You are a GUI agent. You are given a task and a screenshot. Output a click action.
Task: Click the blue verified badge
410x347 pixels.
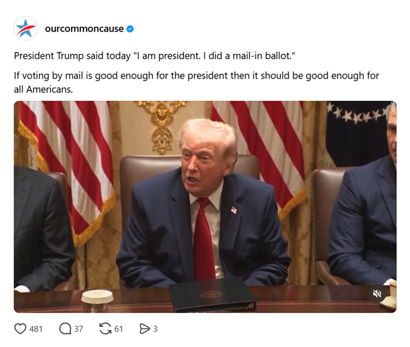click(x=131, y=29)
